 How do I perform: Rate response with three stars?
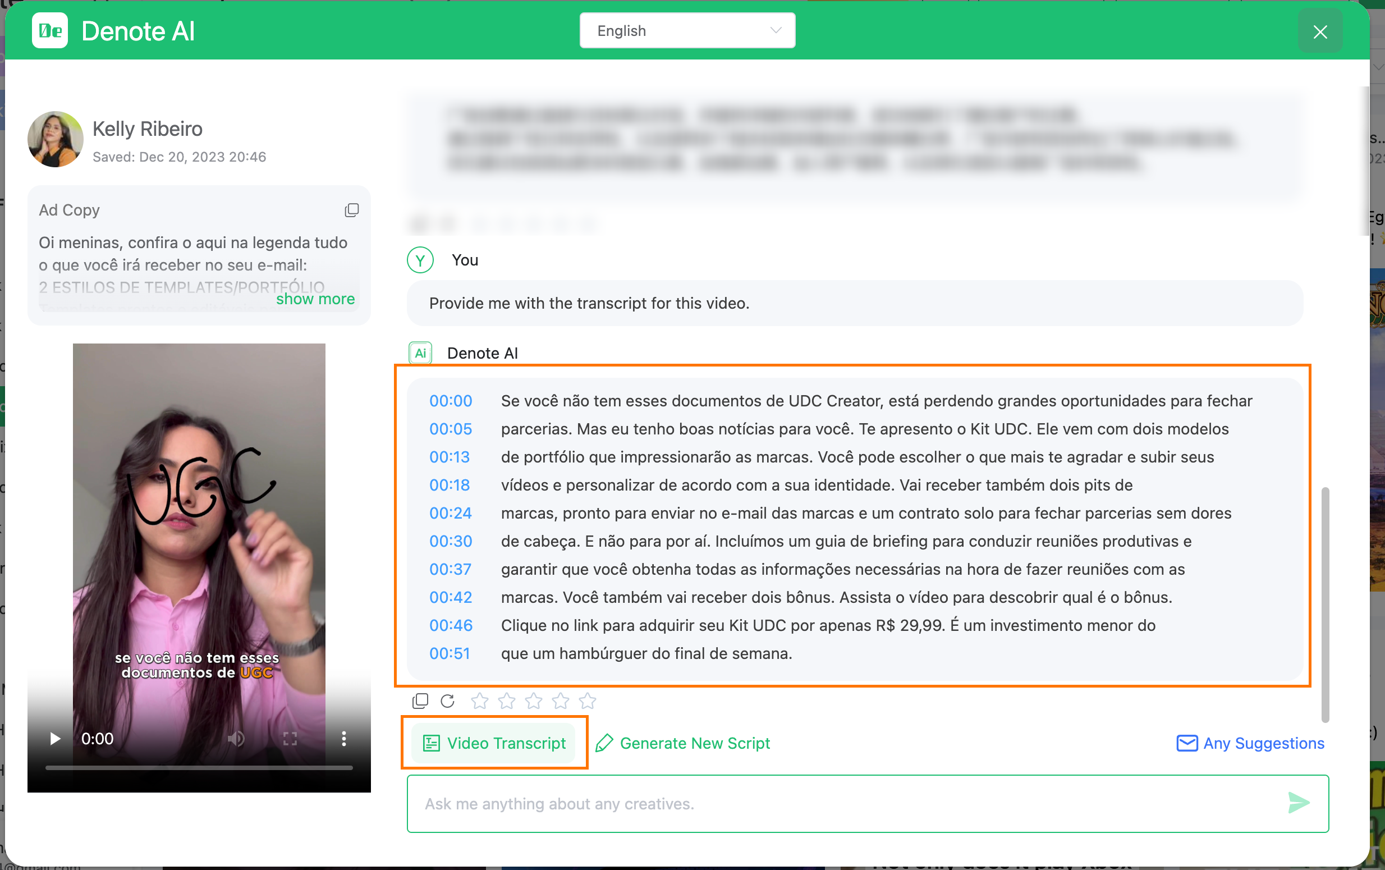[534, 701]
